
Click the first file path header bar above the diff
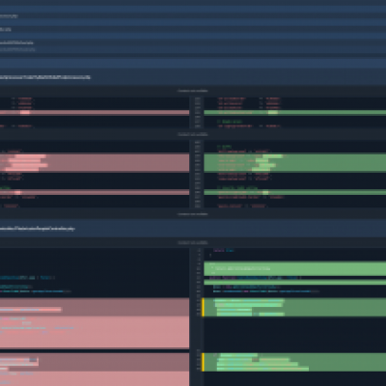point(193,77)
